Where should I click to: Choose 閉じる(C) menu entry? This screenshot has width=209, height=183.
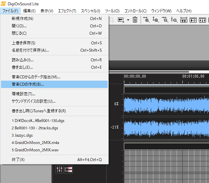pyautogui.click(x=54, y=33)
